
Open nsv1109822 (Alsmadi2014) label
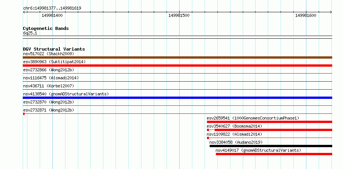click(234, 134)
